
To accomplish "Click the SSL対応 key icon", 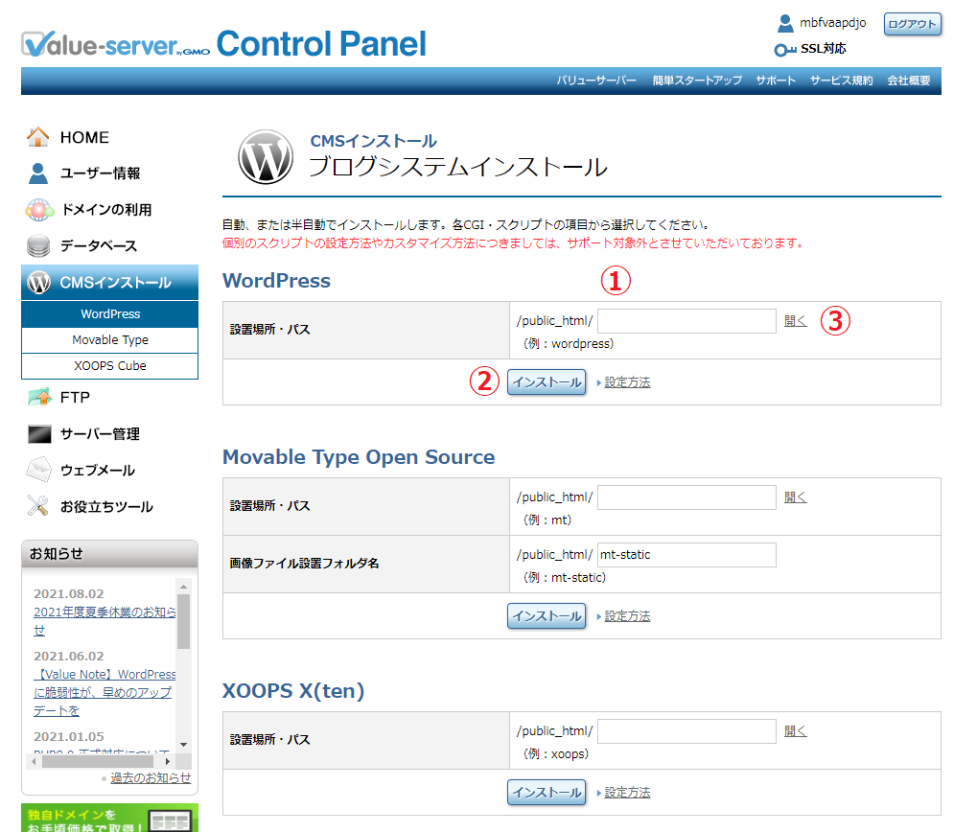I will tap(785, 50).
